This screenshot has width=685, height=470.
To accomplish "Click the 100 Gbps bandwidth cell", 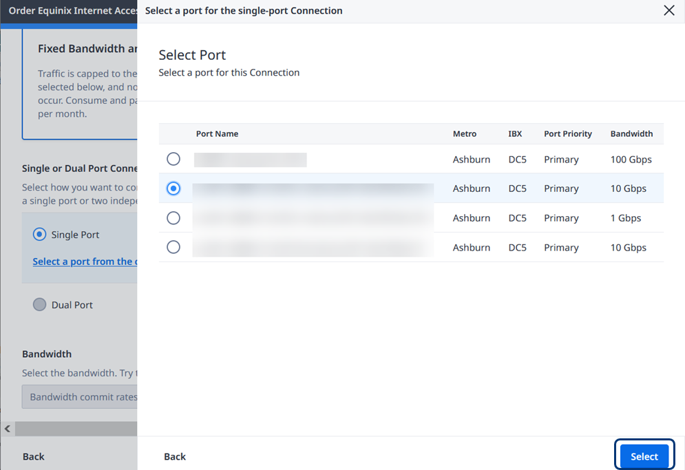I will (x=631, y=160).
